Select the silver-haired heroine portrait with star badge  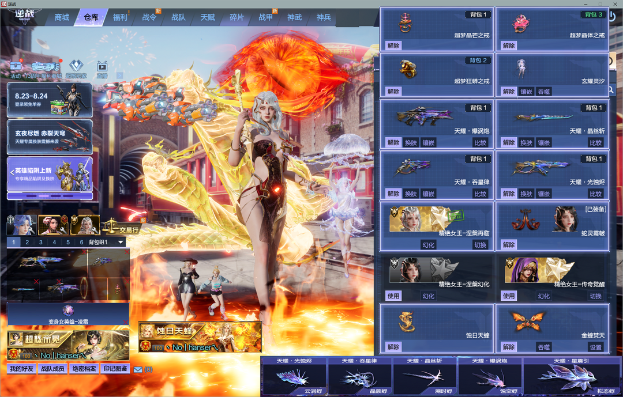point(85,225)
